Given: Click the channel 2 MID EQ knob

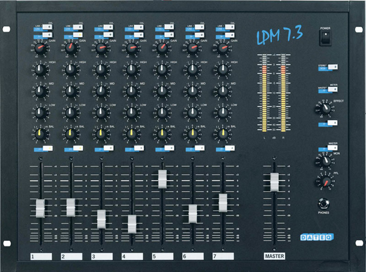Looking at the screenshot, I should 71,91.
